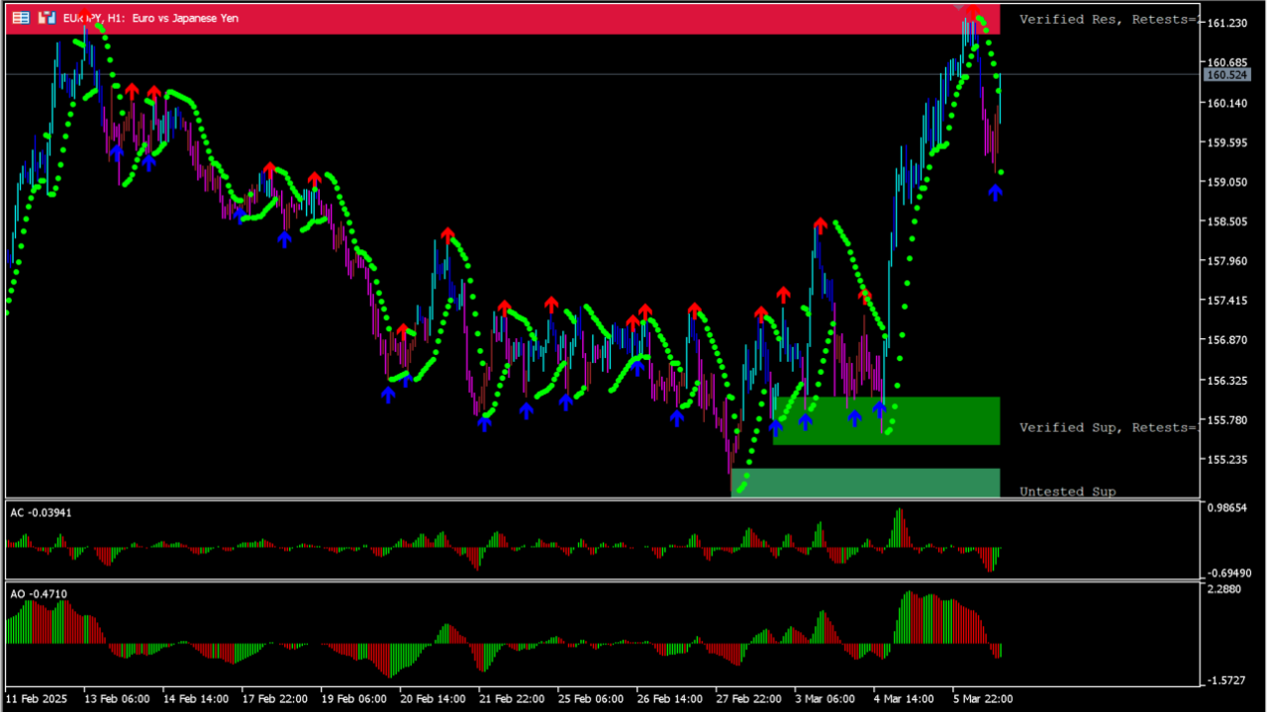Click the 157.415 price scale label
This screenshot has width=1267, height=712.
[1225, 301]
